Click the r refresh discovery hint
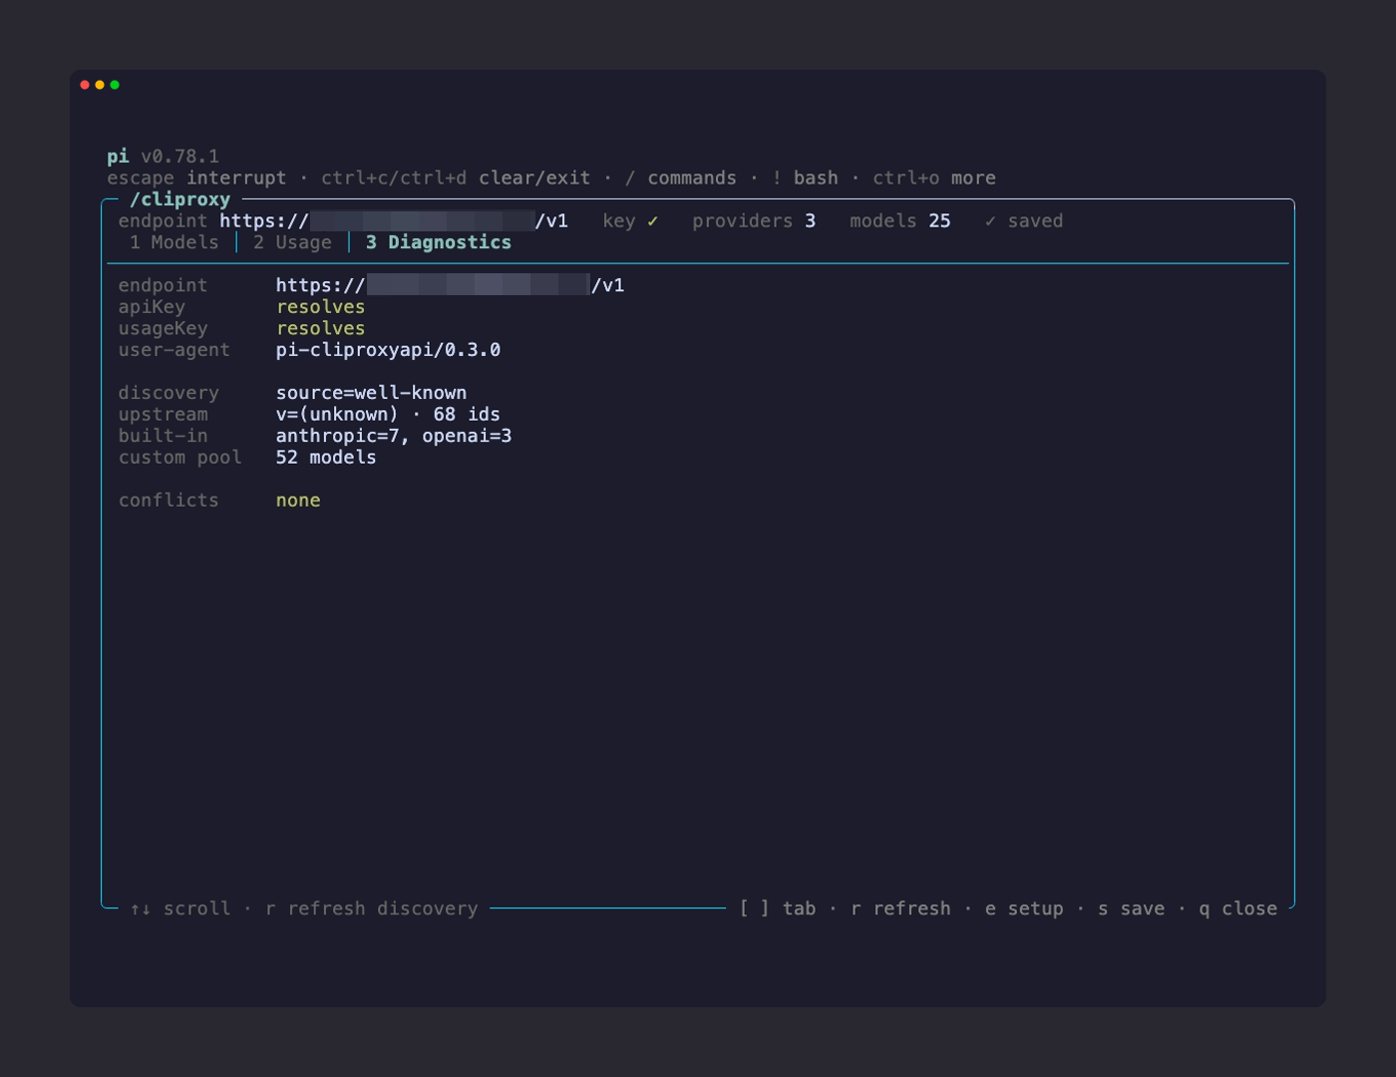Viewport: 1396px width, 1077px height. point(372,908)
